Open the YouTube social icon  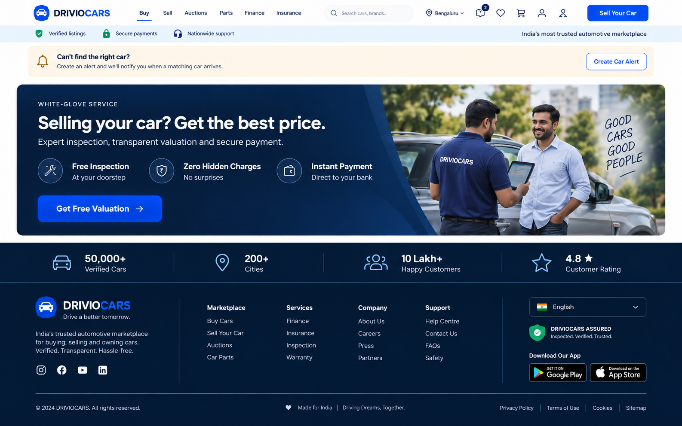[83, 370]
